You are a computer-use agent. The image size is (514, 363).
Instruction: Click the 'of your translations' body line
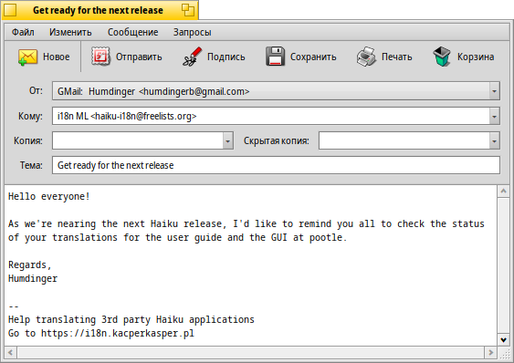point(177,237)
